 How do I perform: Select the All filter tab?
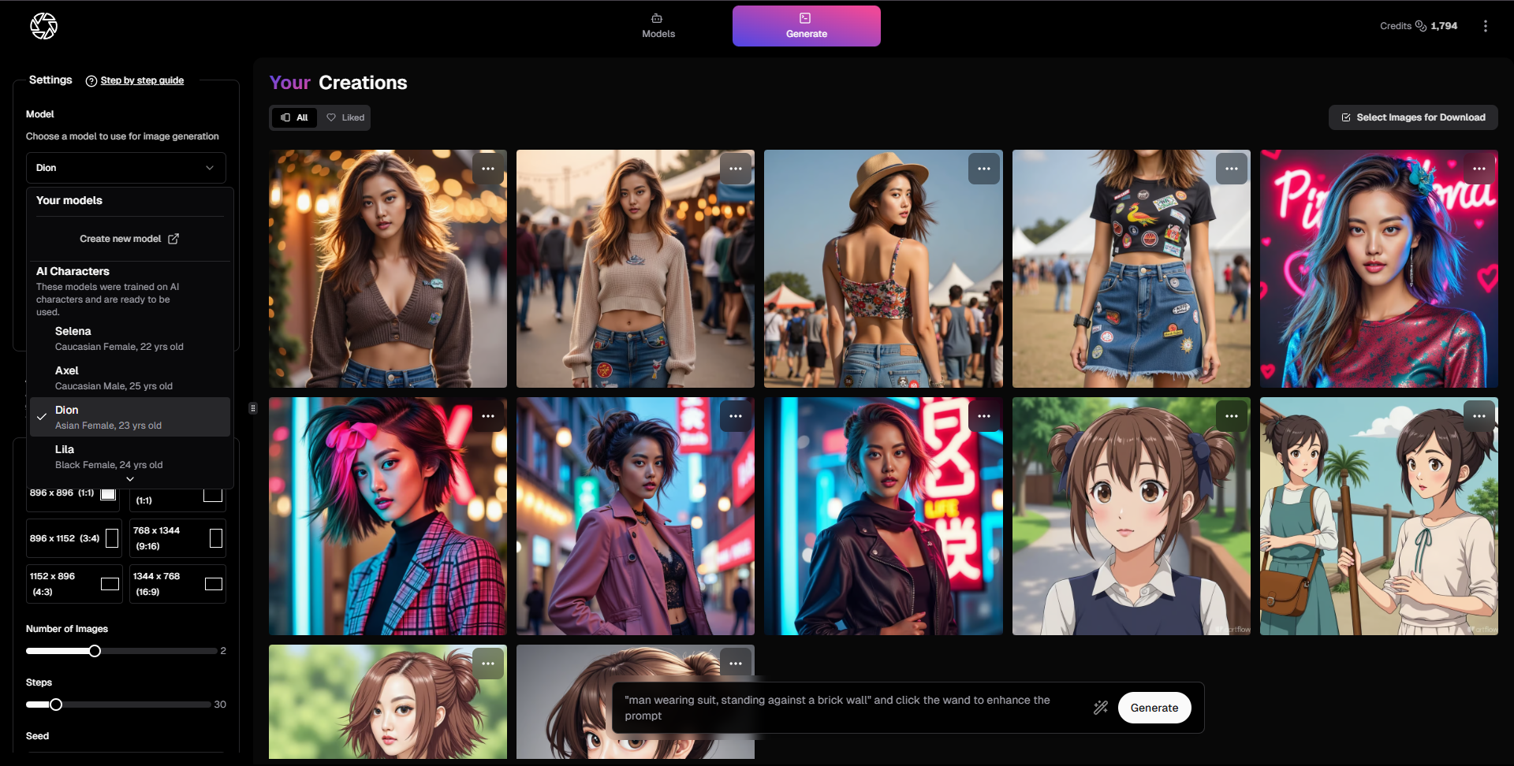[x=293, y=117]
